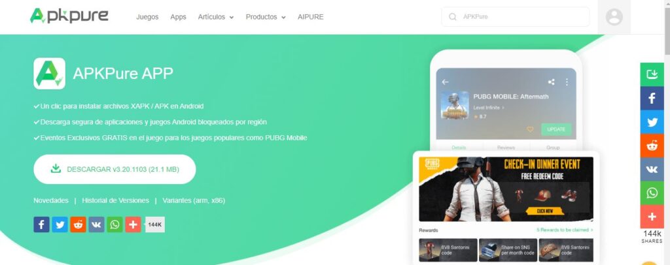
Task: Share on VK using inline icon
Action: pyautogui.click(x=97, y=225)
